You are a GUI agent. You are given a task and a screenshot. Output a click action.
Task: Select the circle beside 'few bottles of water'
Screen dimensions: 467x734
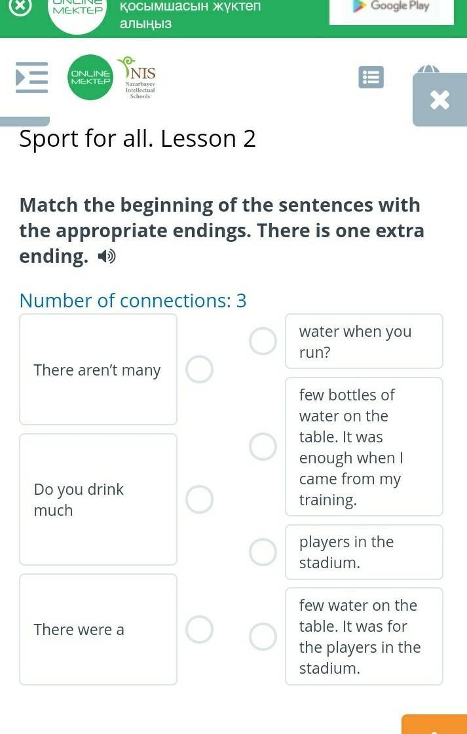pyautogui.click(x=263, y=446)
